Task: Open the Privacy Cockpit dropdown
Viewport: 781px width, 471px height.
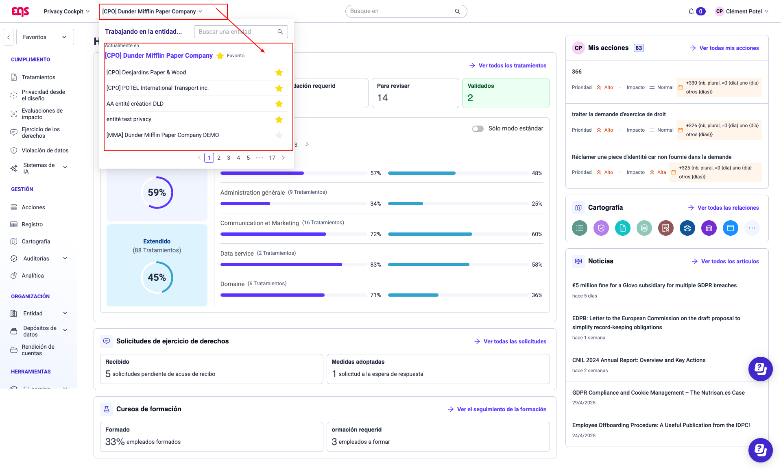Action: click(67, 11)
